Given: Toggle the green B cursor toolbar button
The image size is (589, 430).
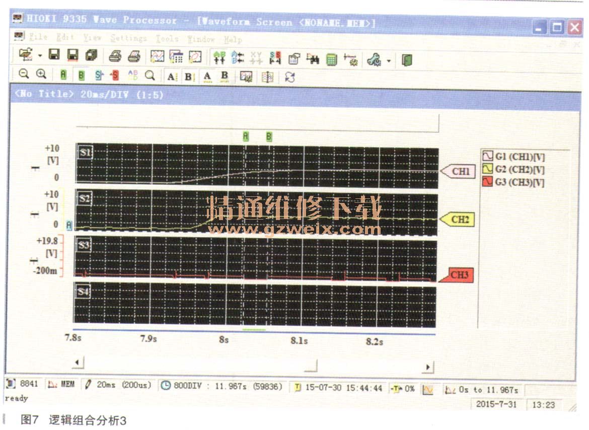Looking at the screenshot, I should (x=81, y=75).
